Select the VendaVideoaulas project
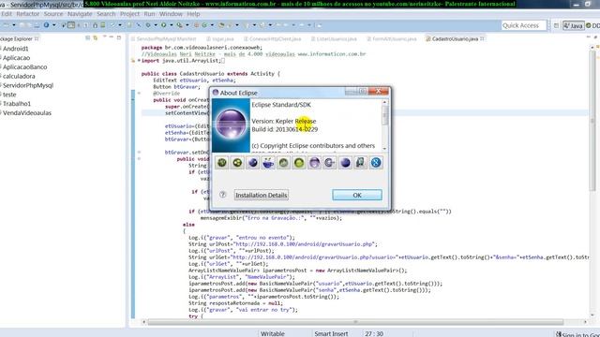Image resolution: width=600 pixels, height=337 pixels. point(27,112)
